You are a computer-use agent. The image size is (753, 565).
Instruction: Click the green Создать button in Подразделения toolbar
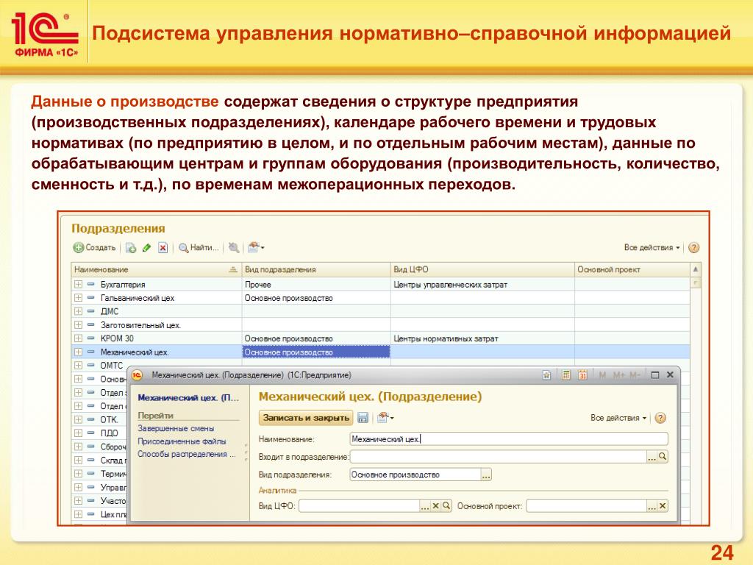pyautogui.click(x=95, y=247)
